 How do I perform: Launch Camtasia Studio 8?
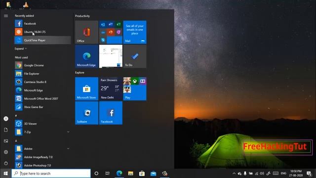pyautogui.click(x=42, y=82)
